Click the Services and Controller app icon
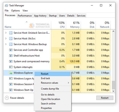 11,50
